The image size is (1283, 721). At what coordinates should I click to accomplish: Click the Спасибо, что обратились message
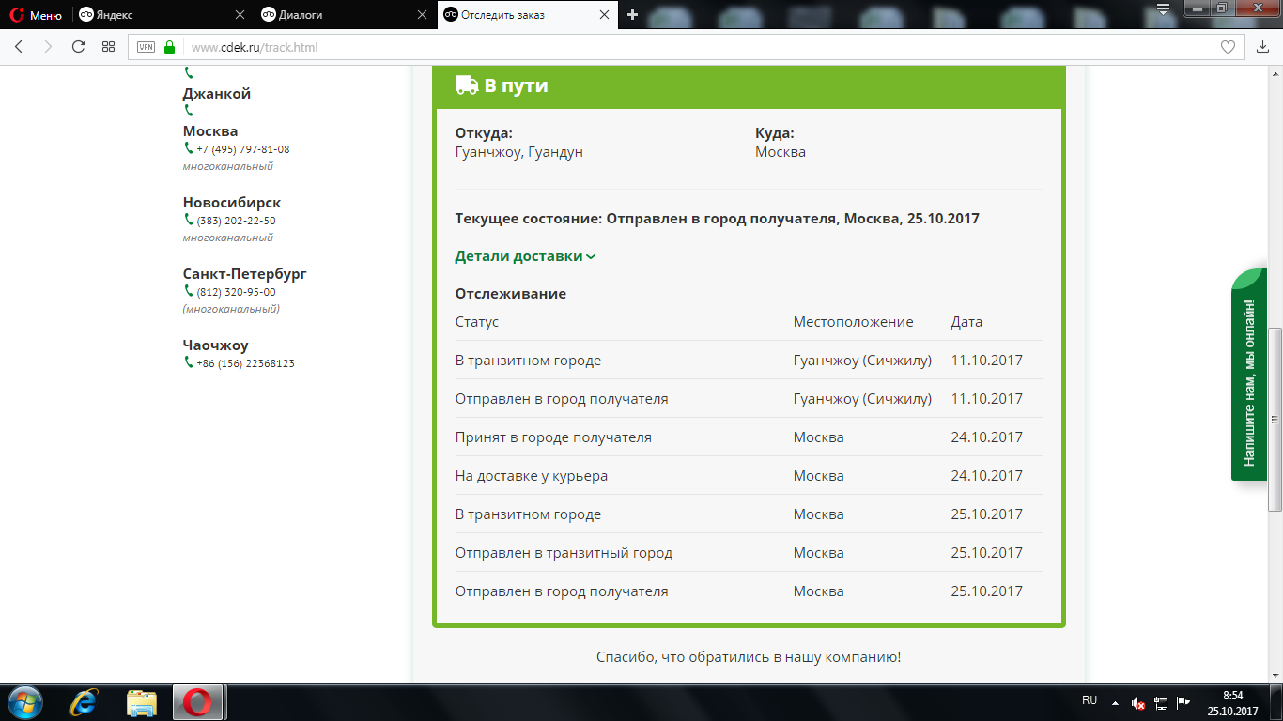click(x=749, y=657)
